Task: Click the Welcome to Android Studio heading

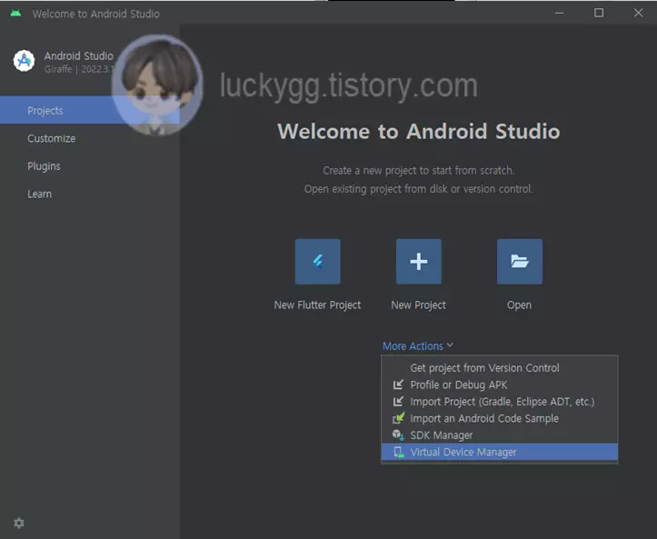Action: (x=419, y=131)
